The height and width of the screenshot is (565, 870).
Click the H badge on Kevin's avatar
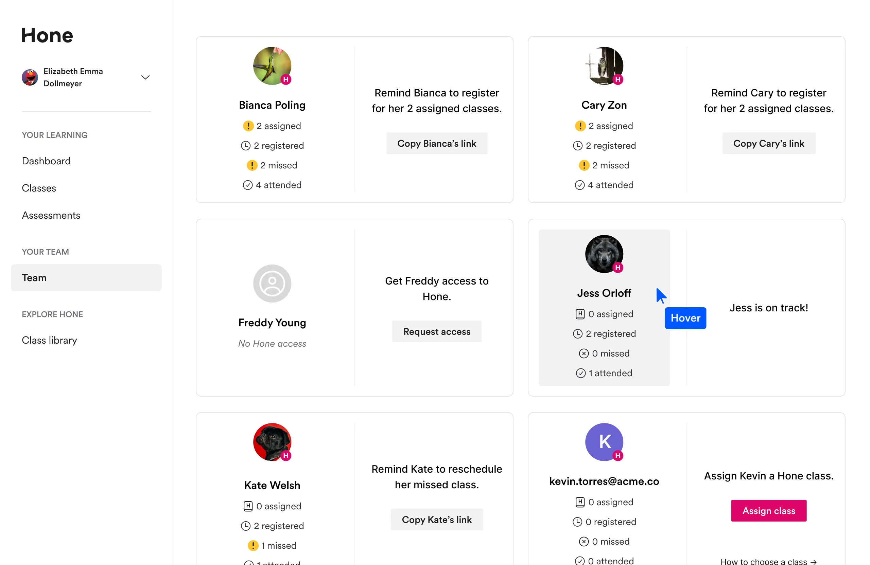(618, 455)
